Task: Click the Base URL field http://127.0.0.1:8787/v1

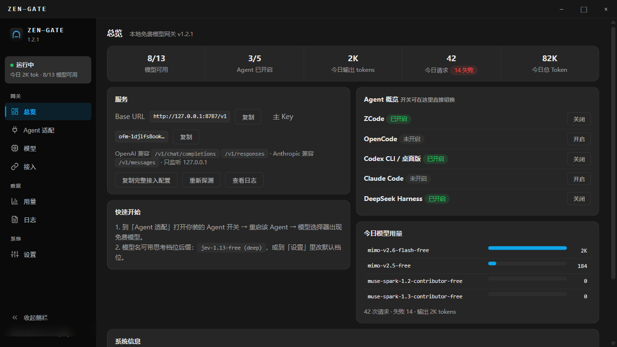Action: [x=190, y=117]
